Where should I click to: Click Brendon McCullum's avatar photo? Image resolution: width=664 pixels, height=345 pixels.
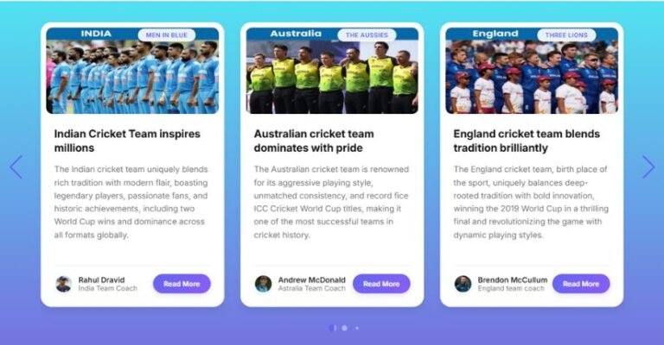[463, 284]
